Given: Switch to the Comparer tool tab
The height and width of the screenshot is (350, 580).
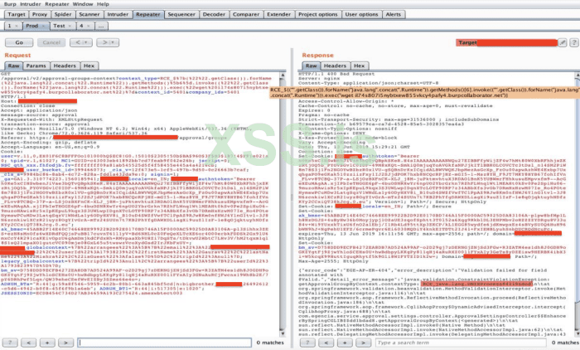Looking at the screenshot, I should (x=246, y=14).
